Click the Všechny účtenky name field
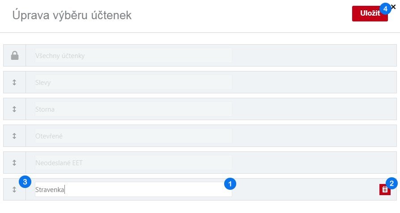Screen dimensions: 400x213 point(133,55)
